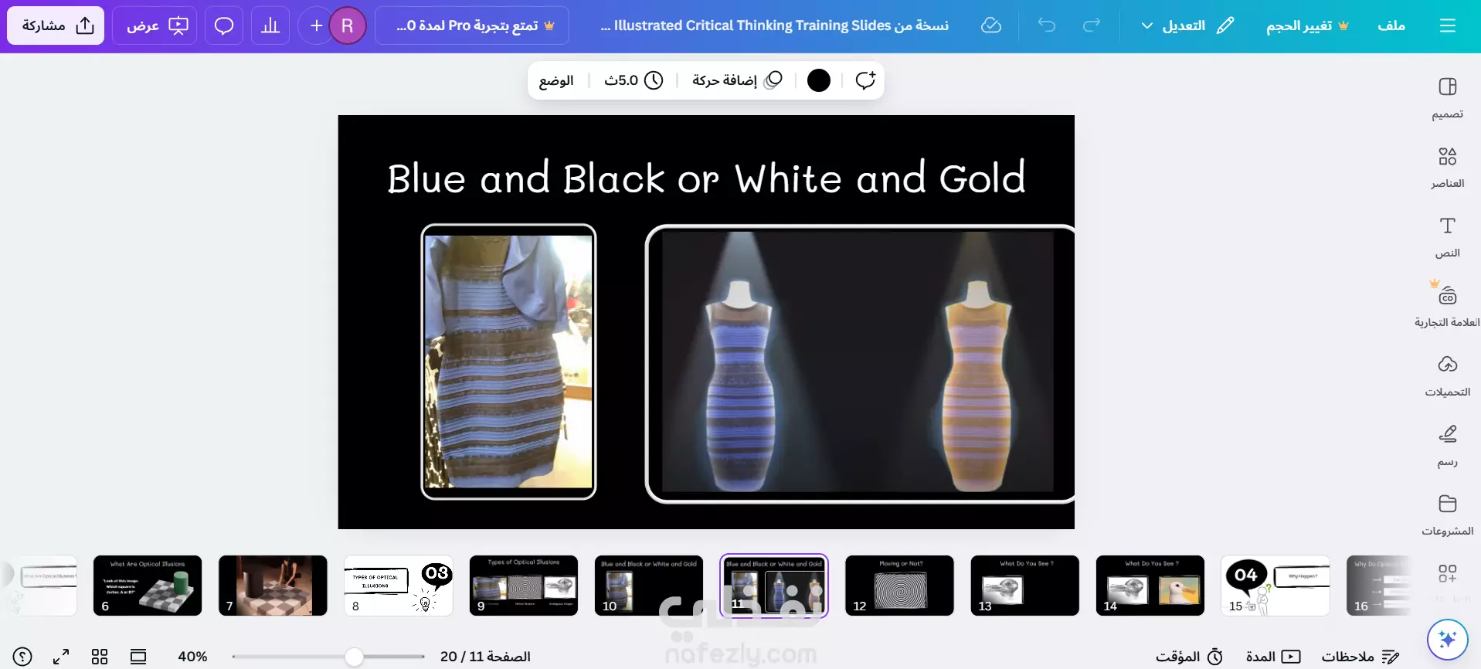Open the رسم draw panel
The width and height of the screenshot is (1481, 669).
point(1447,446)
